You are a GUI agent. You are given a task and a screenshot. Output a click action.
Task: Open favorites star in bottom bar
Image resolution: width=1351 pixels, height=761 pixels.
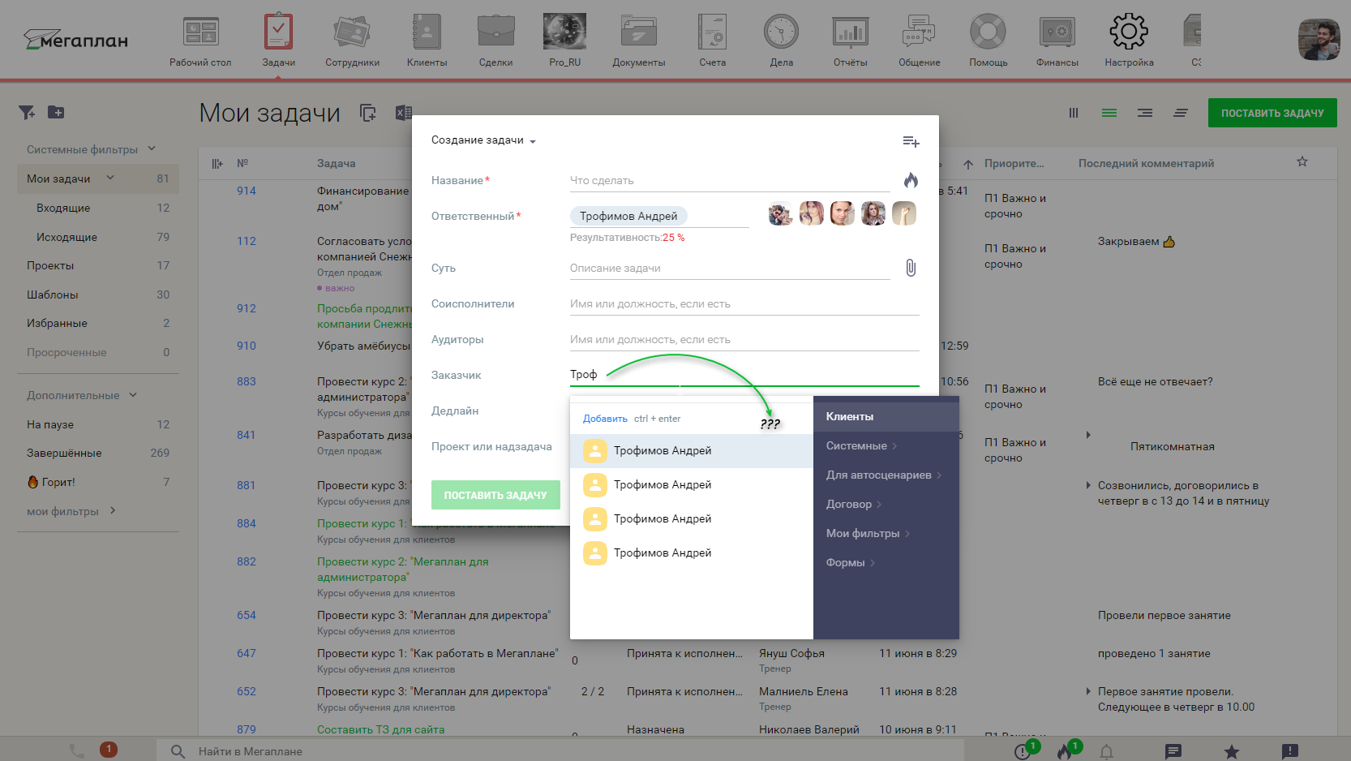(1231, 751)
